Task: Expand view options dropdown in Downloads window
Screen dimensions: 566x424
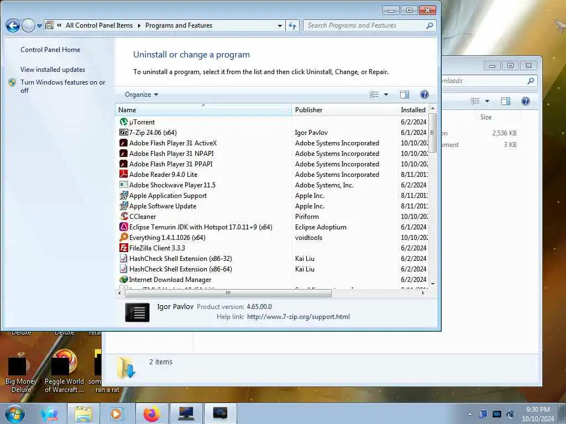Action: click(488, 101)
